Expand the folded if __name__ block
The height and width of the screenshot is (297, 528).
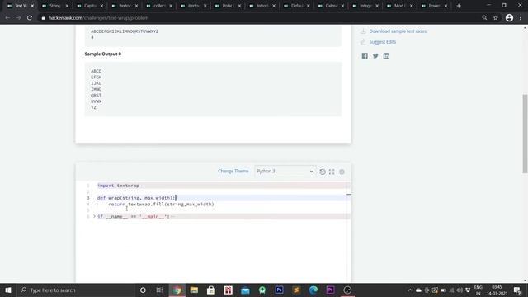(94, 216)
